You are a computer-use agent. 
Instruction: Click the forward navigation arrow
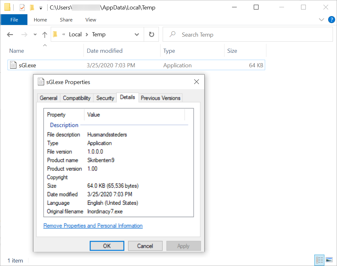coord(24,34)
